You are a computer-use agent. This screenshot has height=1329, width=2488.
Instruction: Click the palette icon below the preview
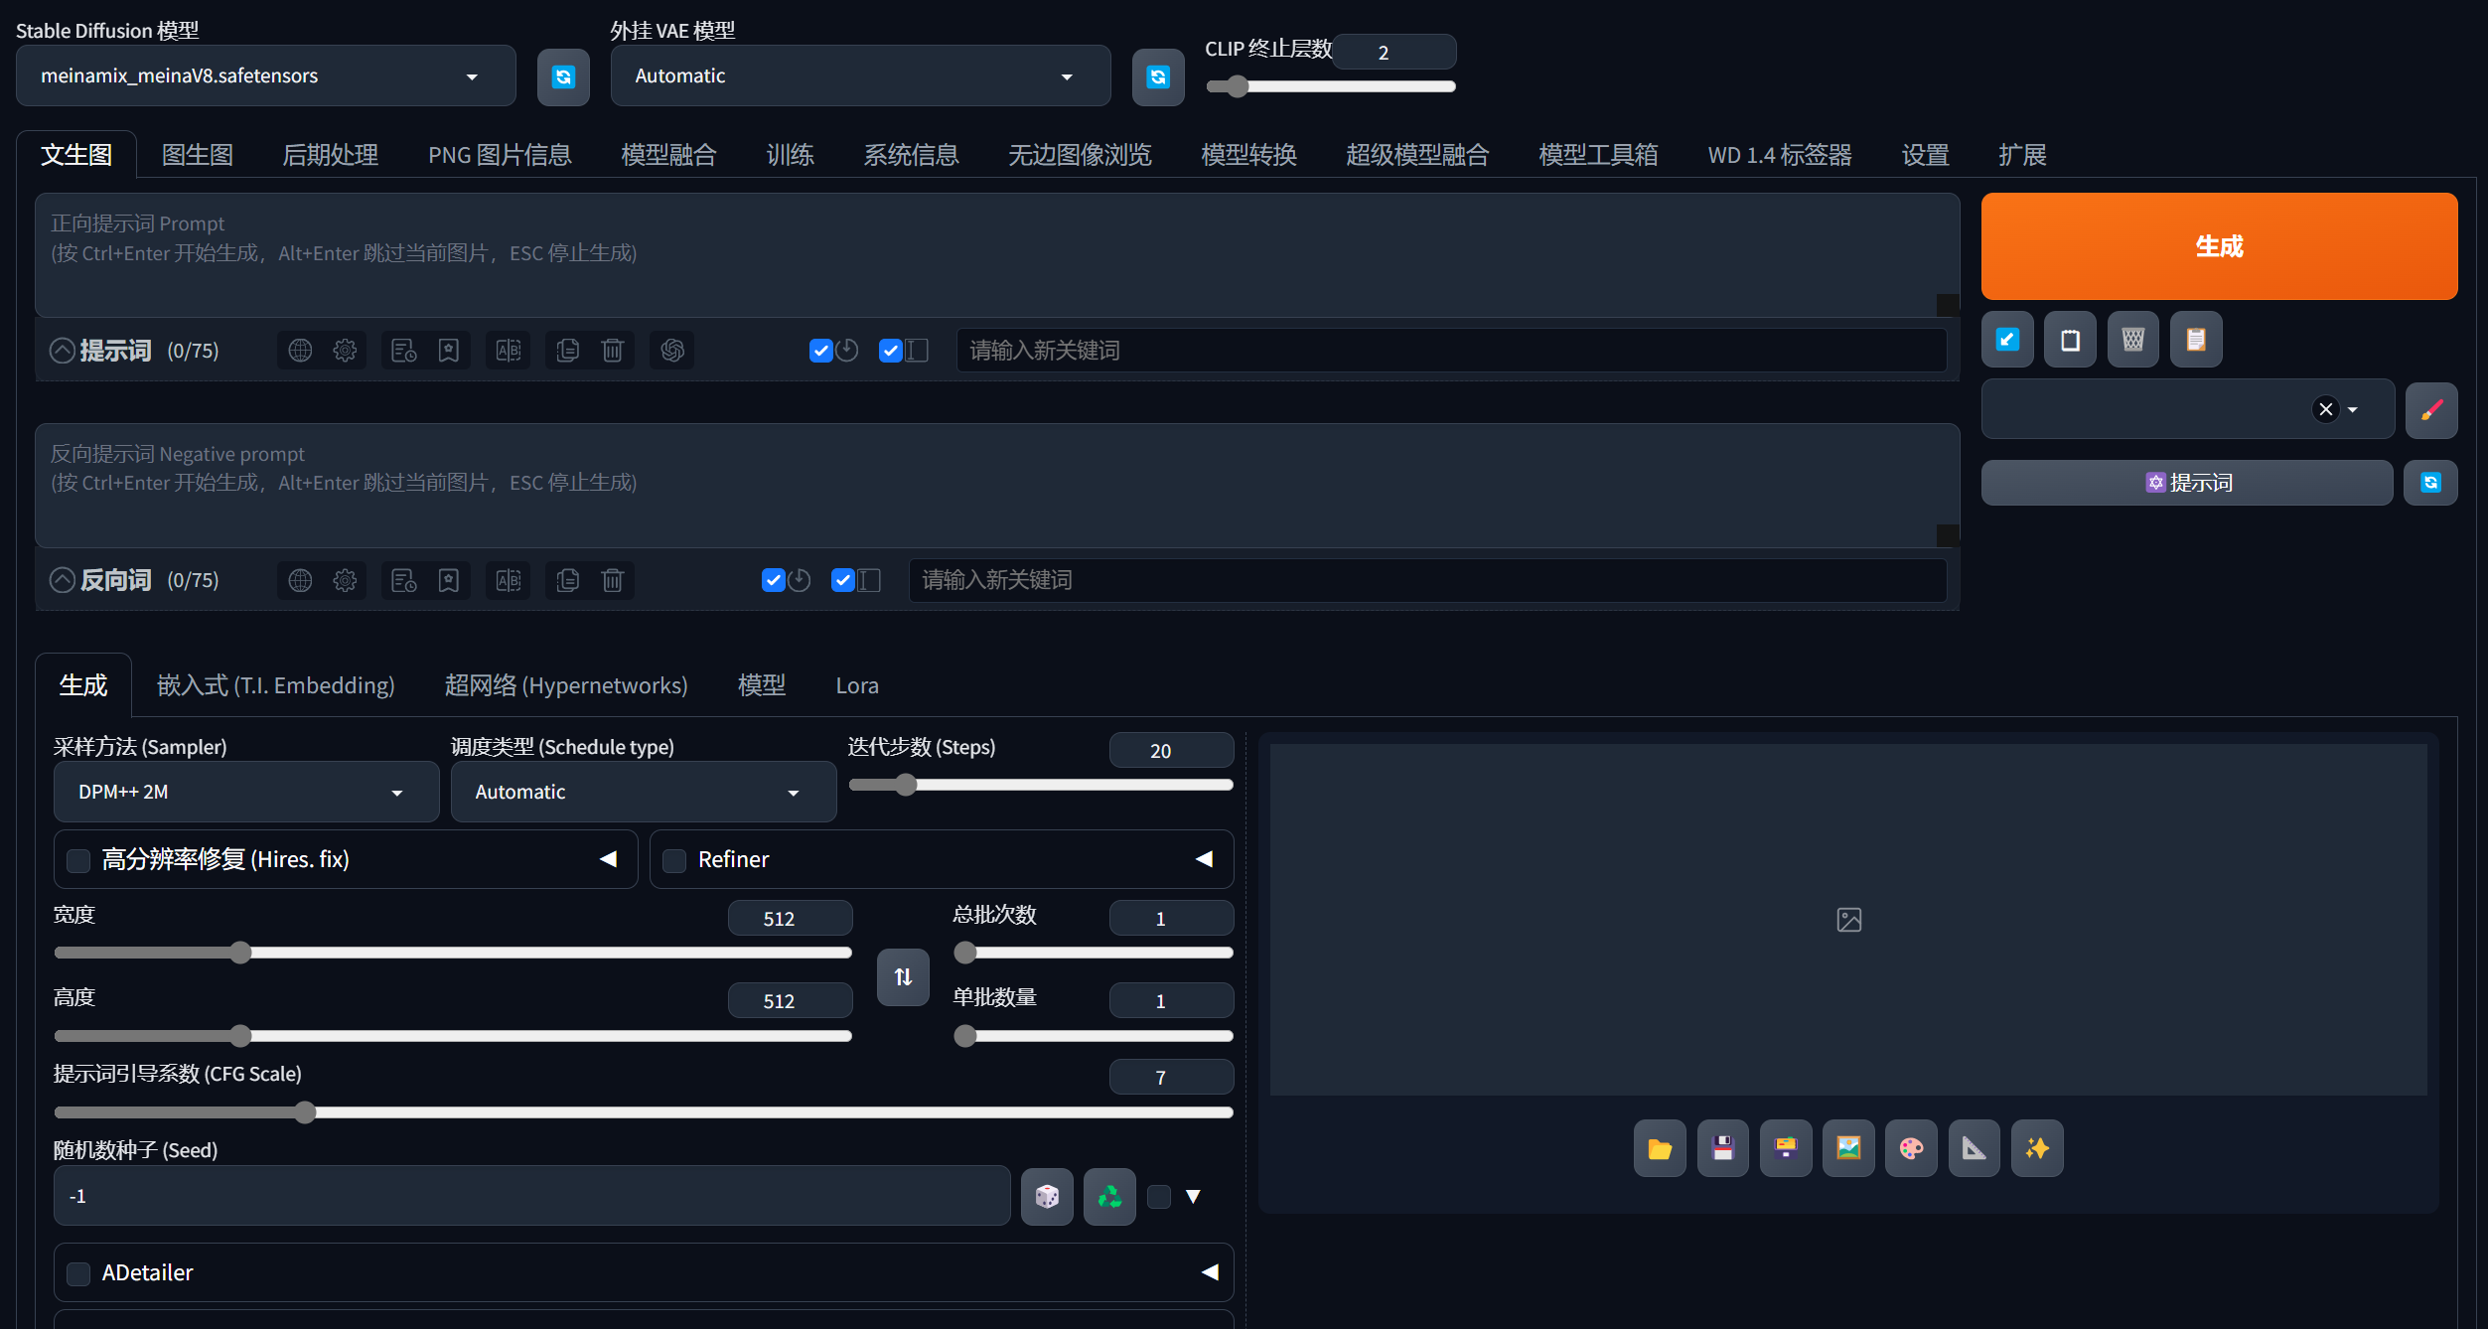1911,1148
